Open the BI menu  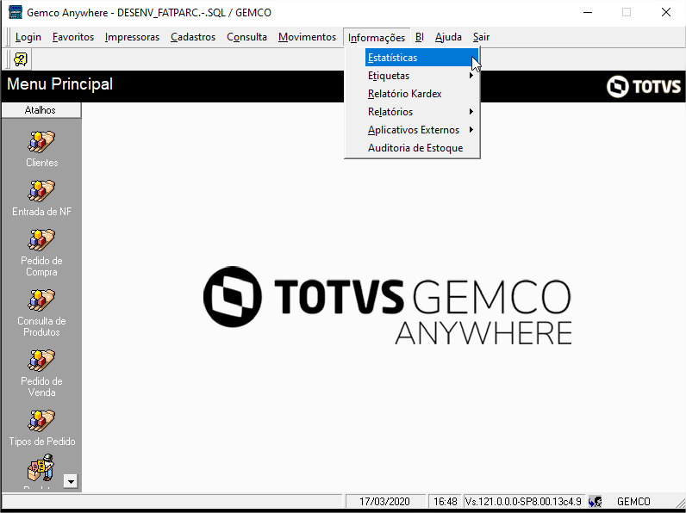[x=420, y=37]
